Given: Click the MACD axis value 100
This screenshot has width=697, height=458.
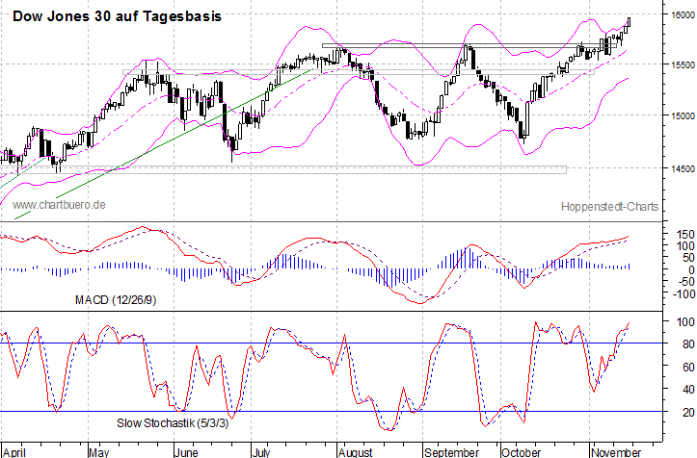Looking at the screenshot, I should [685, 246].
